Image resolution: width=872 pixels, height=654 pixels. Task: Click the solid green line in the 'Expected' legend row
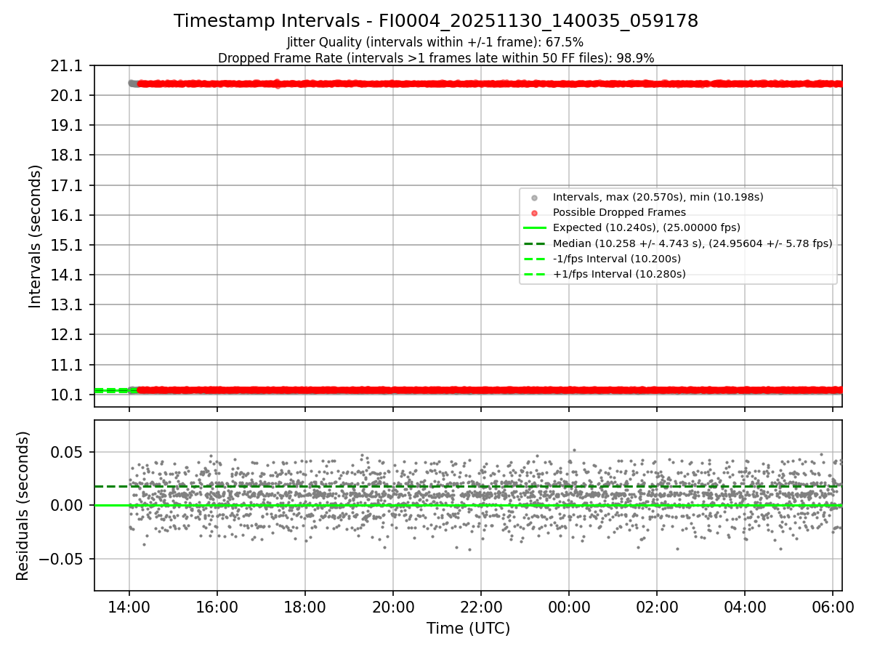534,228
